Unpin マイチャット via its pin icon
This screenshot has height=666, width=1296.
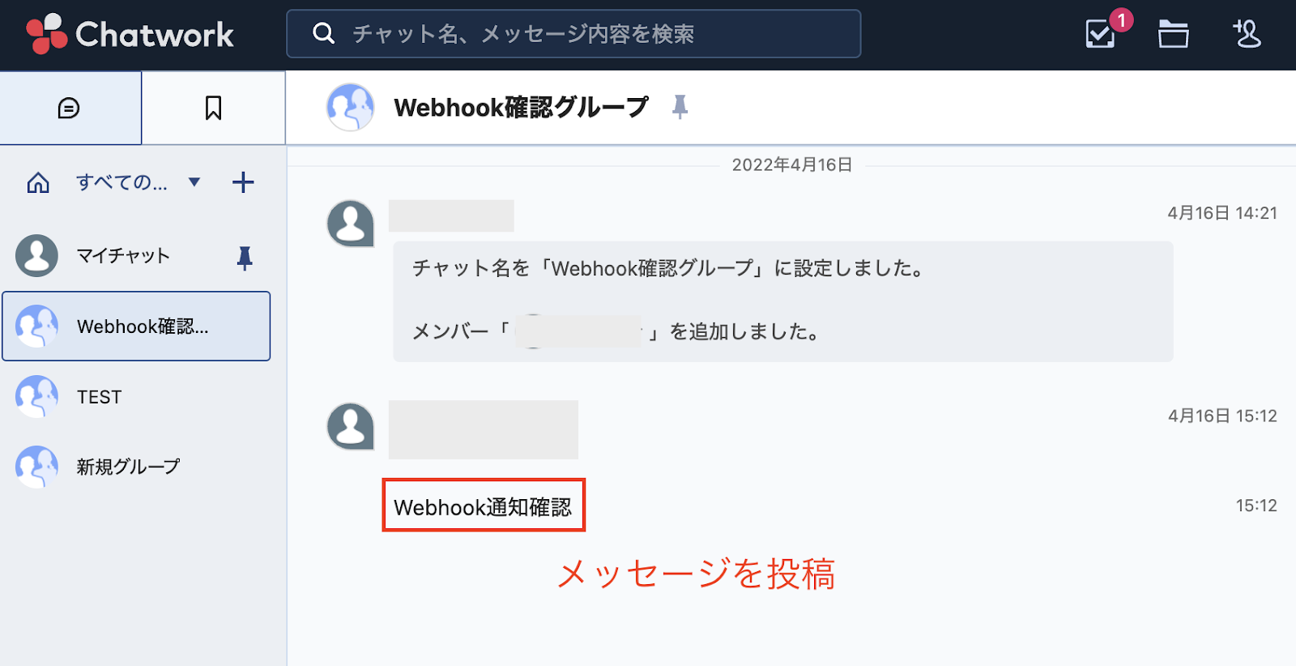[245, 258]
